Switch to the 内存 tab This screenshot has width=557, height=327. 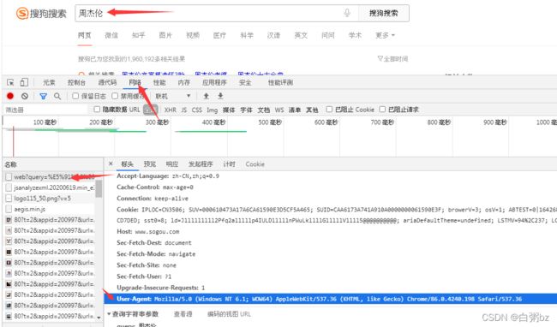click(183, 82)
